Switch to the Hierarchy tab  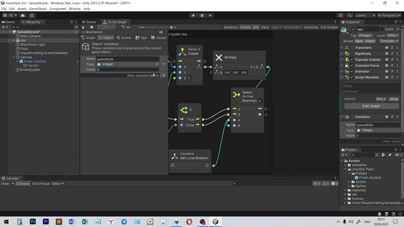point(31,22)
